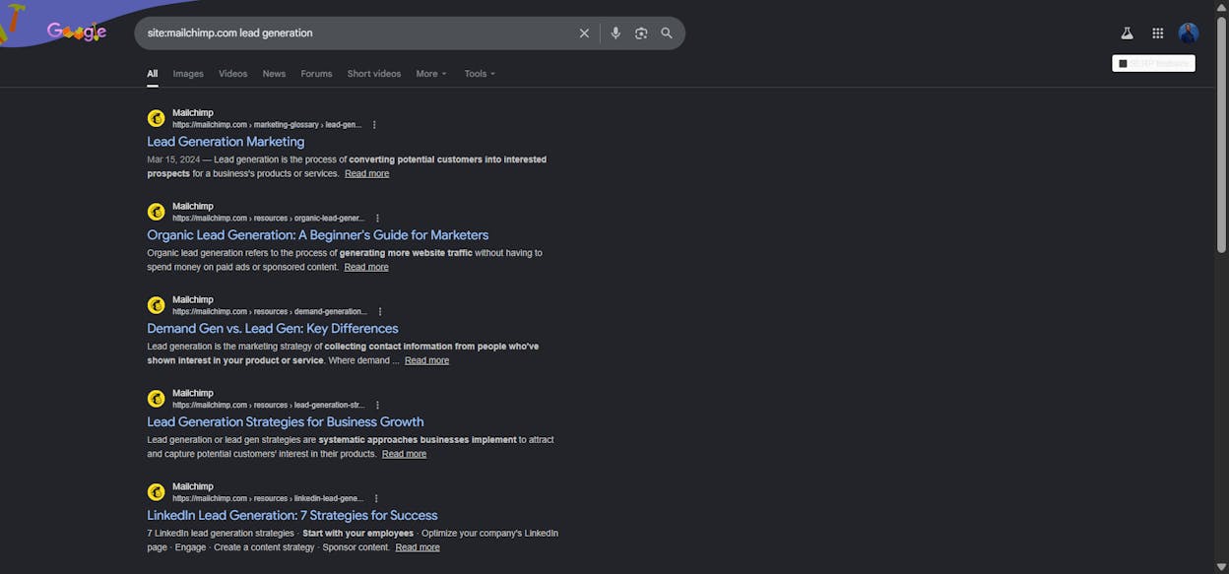Click the vertical scrollbar thumb
This screenshot has width=1229, height=574.
pyautogui.click(x=1222, y=133)
